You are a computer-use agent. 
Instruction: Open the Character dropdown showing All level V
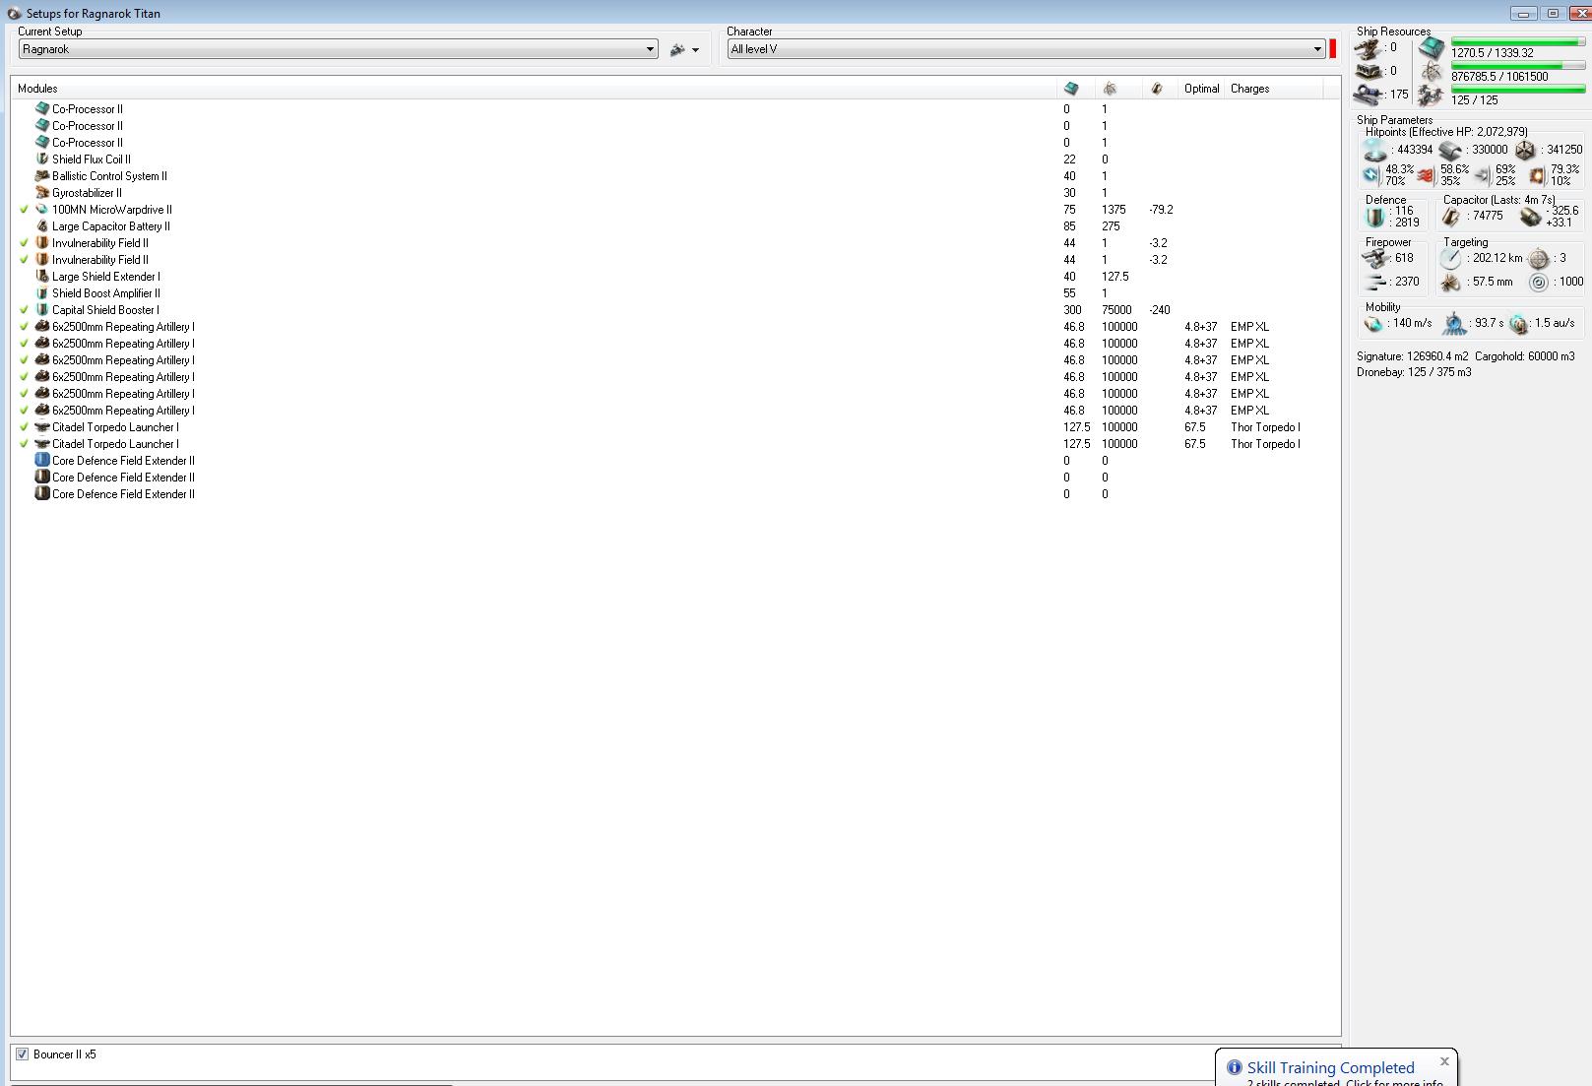click(1026, 49)
